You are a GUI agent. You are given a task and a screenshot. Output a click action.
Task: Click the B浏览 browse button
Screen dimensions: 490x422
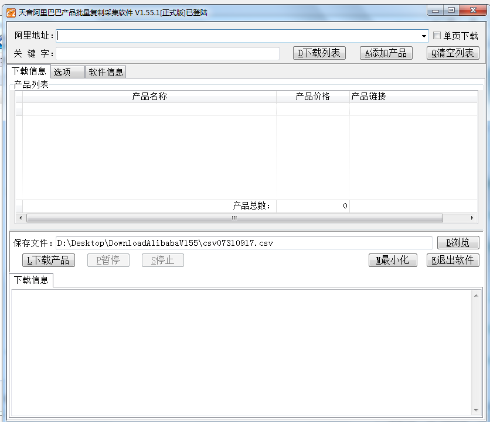458,242
